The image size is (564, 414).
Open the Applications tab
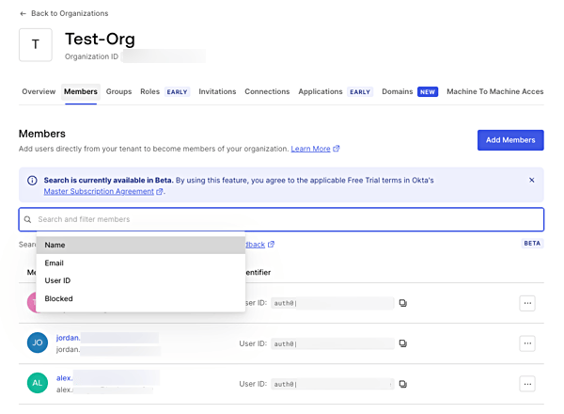321,91
